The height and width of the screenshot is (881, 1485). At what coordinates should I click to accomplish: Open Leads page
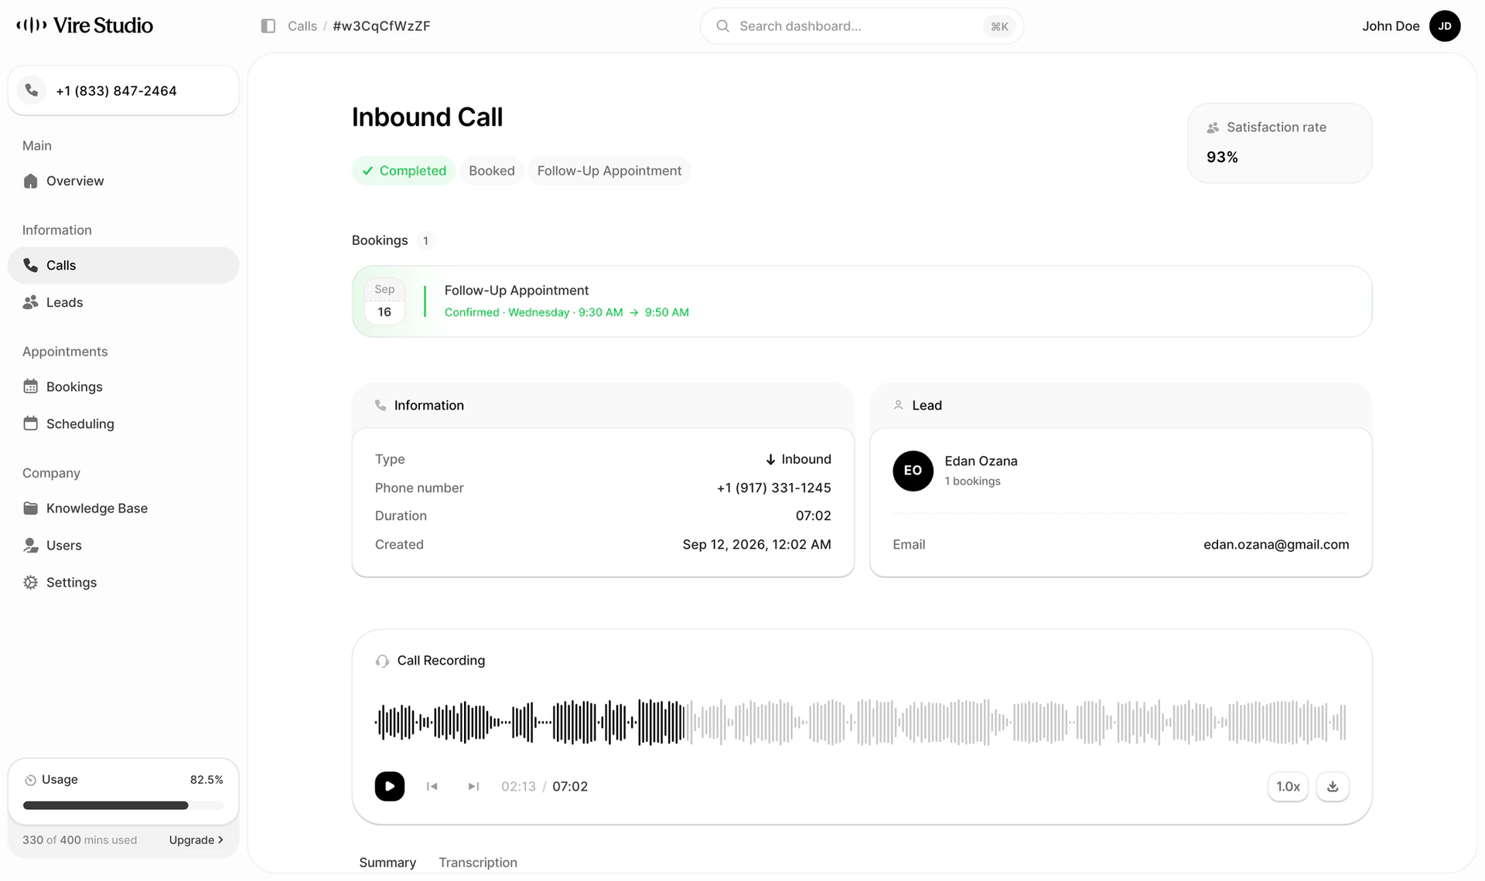pos(124,302)
